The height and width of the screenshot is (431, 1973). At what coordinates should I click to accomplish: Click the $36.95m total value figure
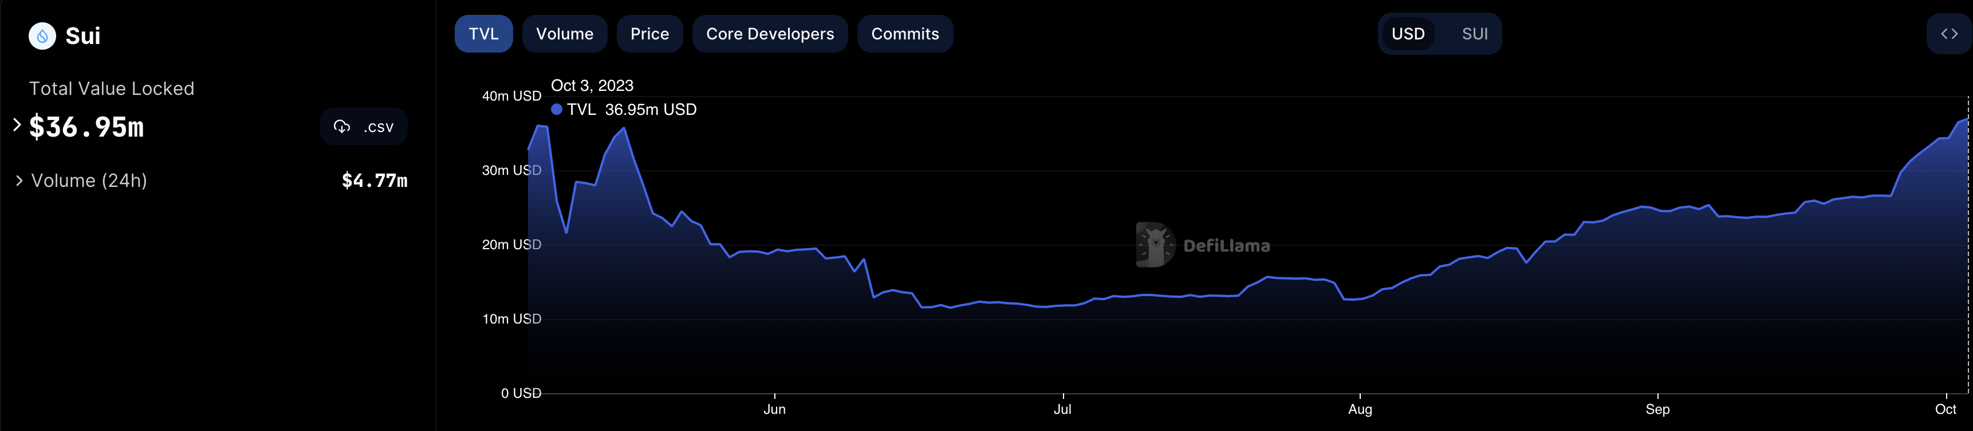[x=86, y=127]
